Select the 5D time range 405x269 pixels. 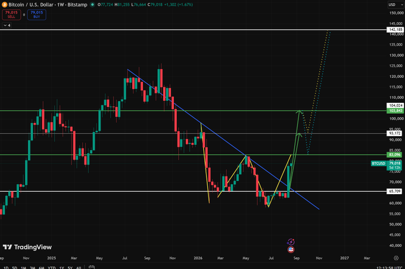pos(14,267)
